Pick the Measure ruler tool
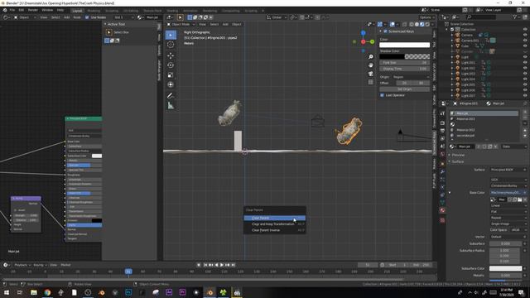 click(x=171, y=106)
